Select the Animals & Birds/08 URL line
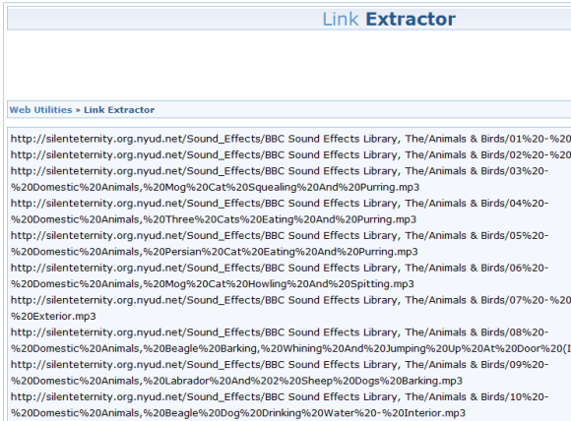The width and height of the screenshot is (571, 421). (x=280, y=332)
